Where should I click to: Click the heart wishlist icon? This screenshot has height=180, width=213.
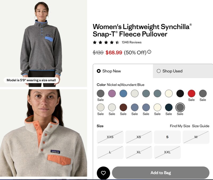103,173
